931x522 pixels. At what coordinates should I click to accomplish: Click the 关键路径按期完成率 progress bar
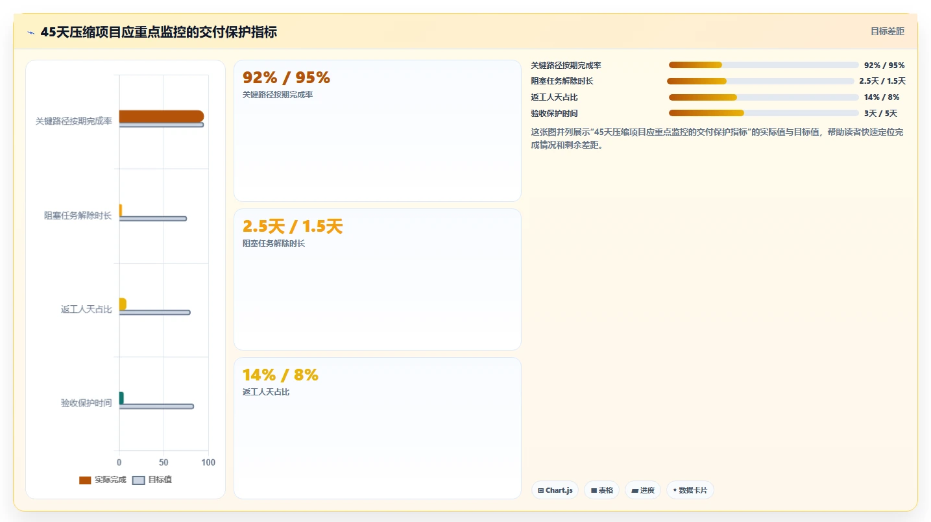click(764, 65)
